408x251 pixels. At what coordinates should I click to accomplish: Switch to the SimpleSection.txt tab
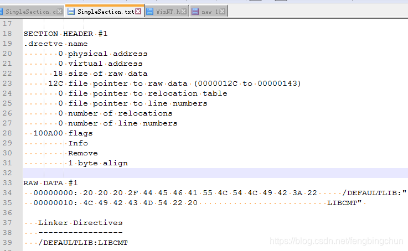[x=105, y=12]
